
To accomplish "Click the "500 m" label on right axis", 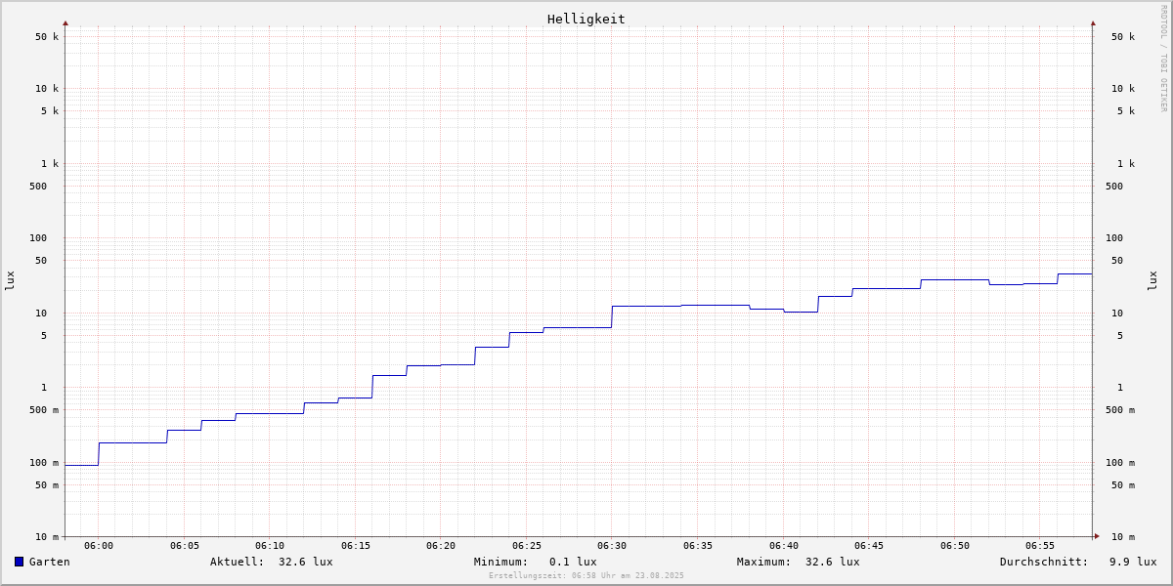I will [x=1120, y=409].
